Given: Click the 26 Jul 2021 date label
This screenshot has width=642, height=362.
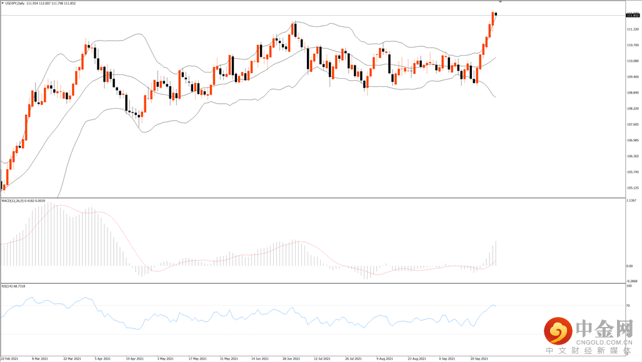Looking at the screenshot, I should pos(353,359).
